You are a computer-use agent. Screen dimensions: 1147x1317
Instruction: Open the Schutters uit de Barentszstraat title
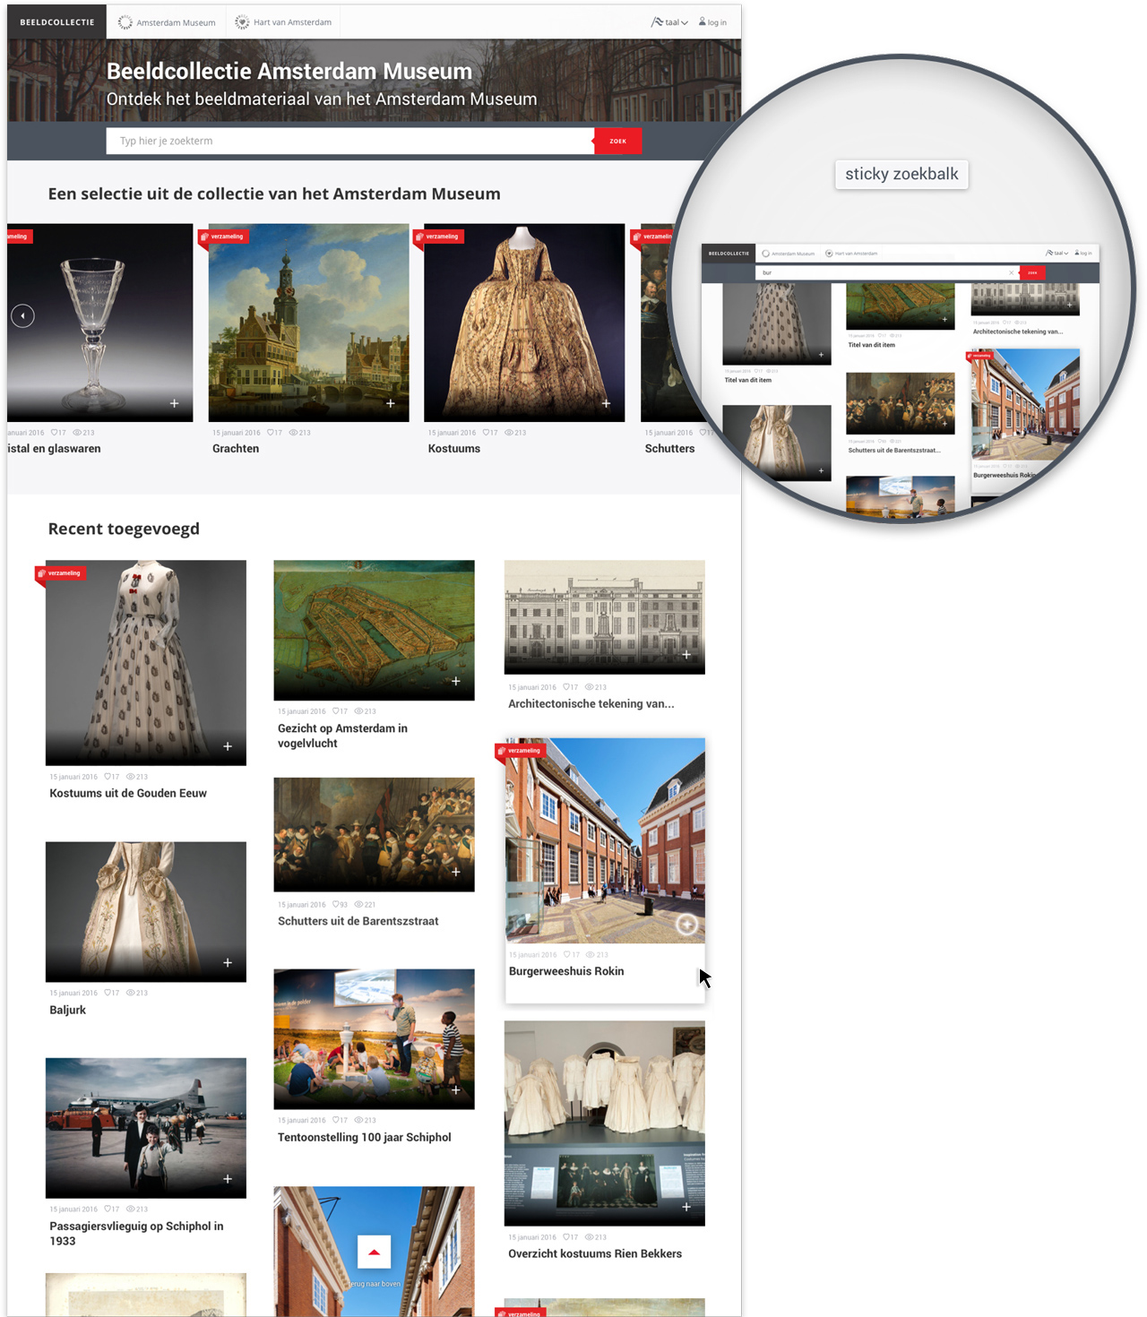coord(358,922)
